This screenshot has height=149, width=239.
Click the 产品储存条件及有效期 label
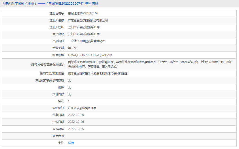[x=50, y=81]
